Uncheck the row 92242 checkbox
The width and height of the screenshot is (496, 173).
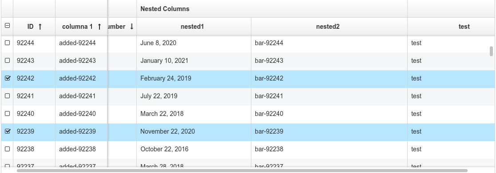coord(7,78)
